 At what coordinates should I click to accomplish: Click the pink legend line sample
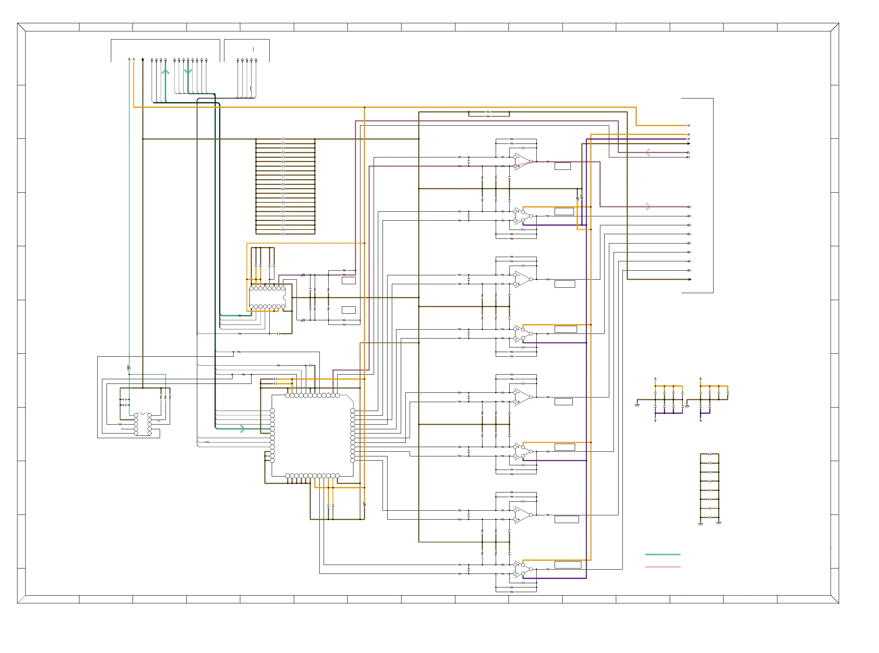[x=662, y=567]
